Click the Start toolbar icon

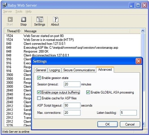(x=10, y=22)
